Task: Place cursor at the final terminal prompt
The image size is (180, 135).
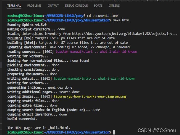Action: click(x=114, y=132)
